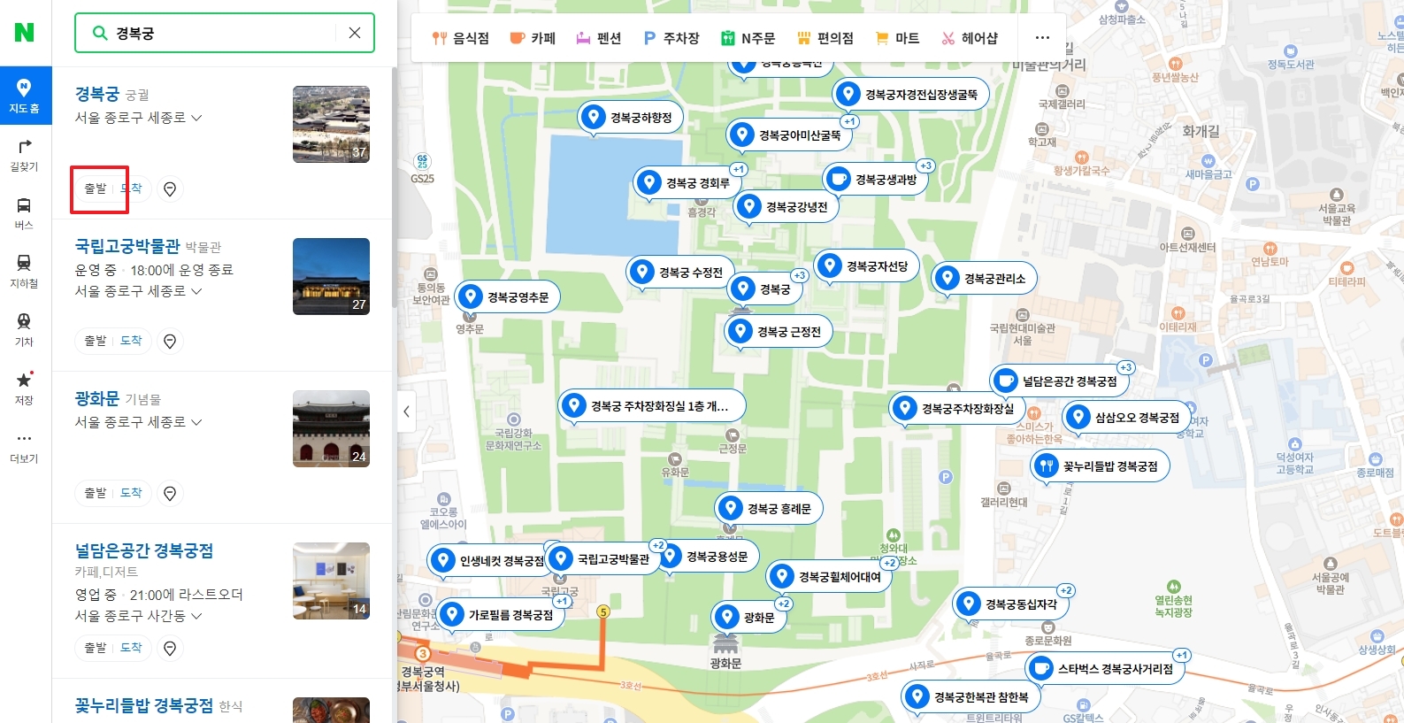Open the 경복궁 궁궐 result title
1404x723 pixels.
tap(97, 94)
